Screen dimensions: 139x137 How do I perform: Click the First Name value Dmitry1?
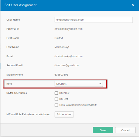coord(59,38)
